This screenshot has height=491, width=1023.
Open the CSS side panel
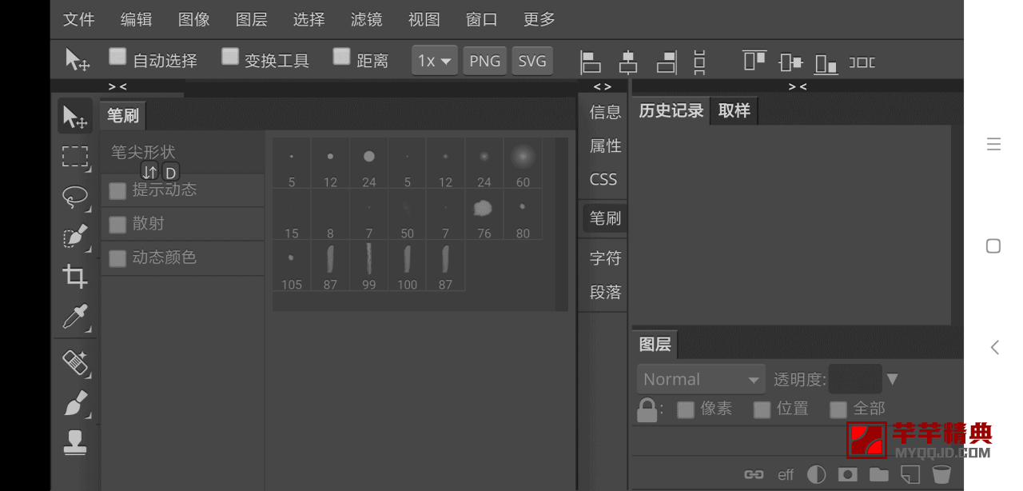tap(603, 180)
